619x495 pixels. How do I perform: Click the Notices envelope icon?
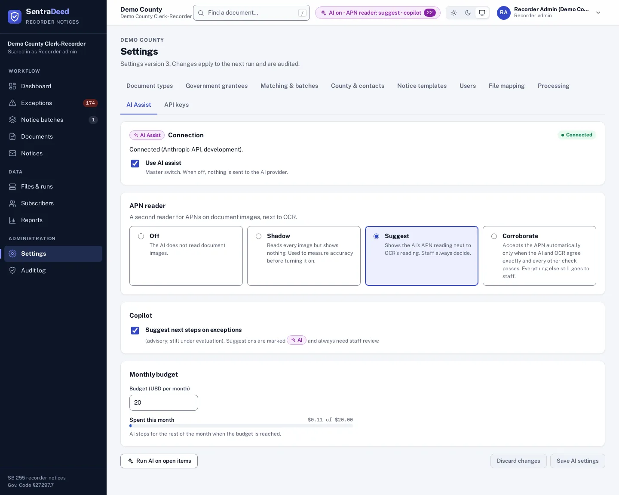click(12, 153)
